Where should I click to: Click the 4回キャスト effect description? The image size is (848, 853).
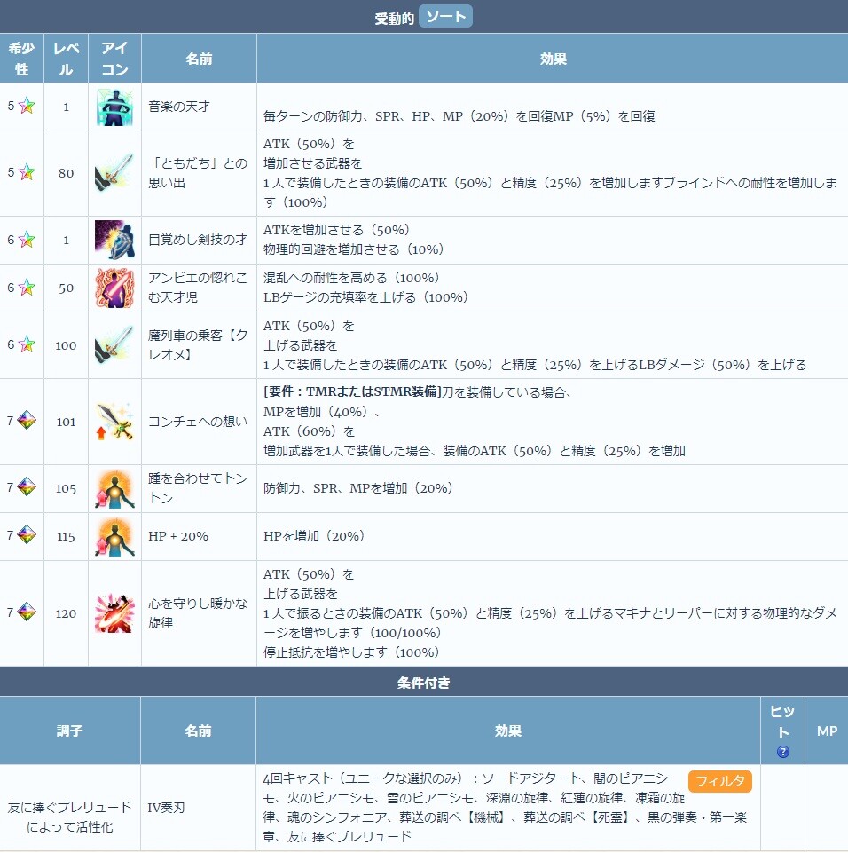tap(505, 808)
